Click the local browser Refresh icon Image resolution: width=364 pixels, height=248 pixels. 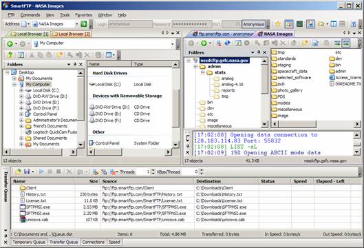[21, 55]
